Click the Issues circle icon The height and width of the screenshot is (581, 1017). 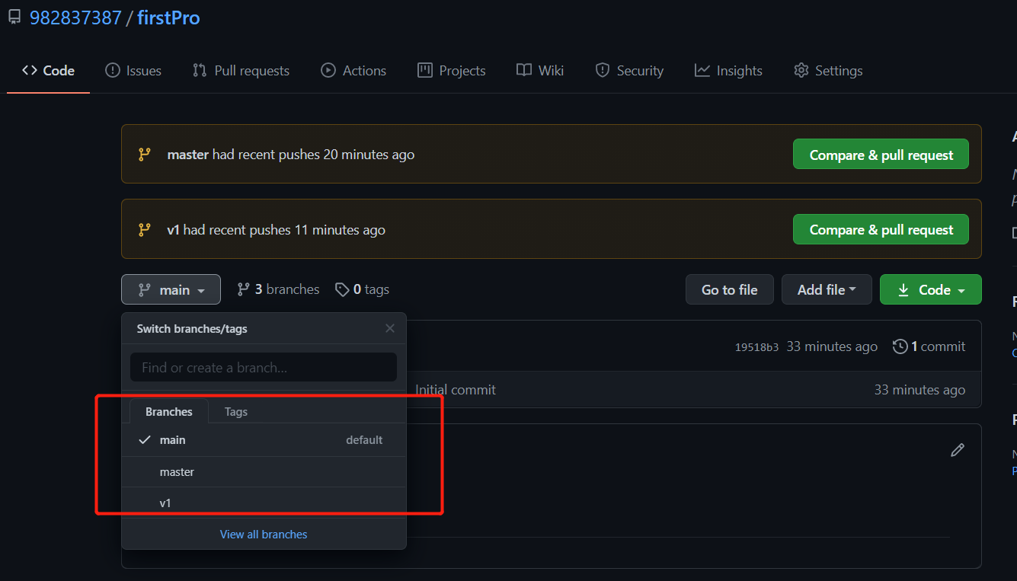113,71
